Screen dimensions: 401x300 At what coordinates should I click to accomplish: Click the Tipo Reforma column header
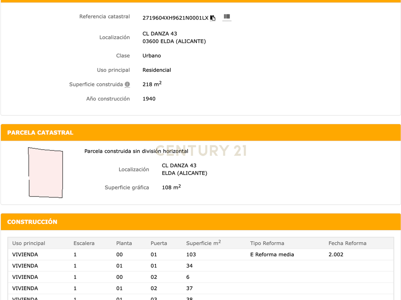pyautogui.click(x=267, y=243)
